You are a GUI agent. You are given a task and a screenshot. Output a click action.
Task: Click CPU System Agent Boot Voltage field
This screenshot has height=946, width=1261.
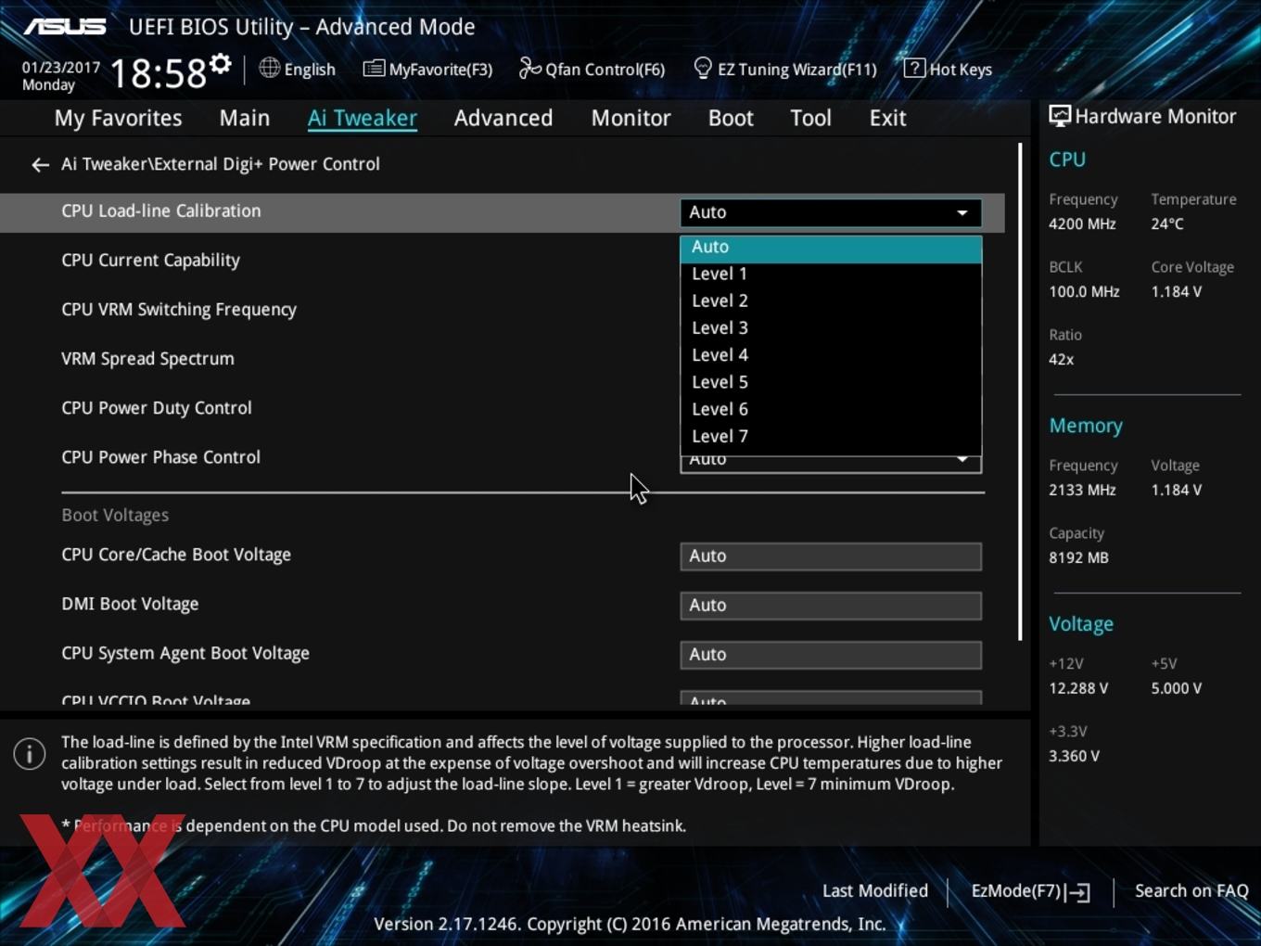[831, 655]
